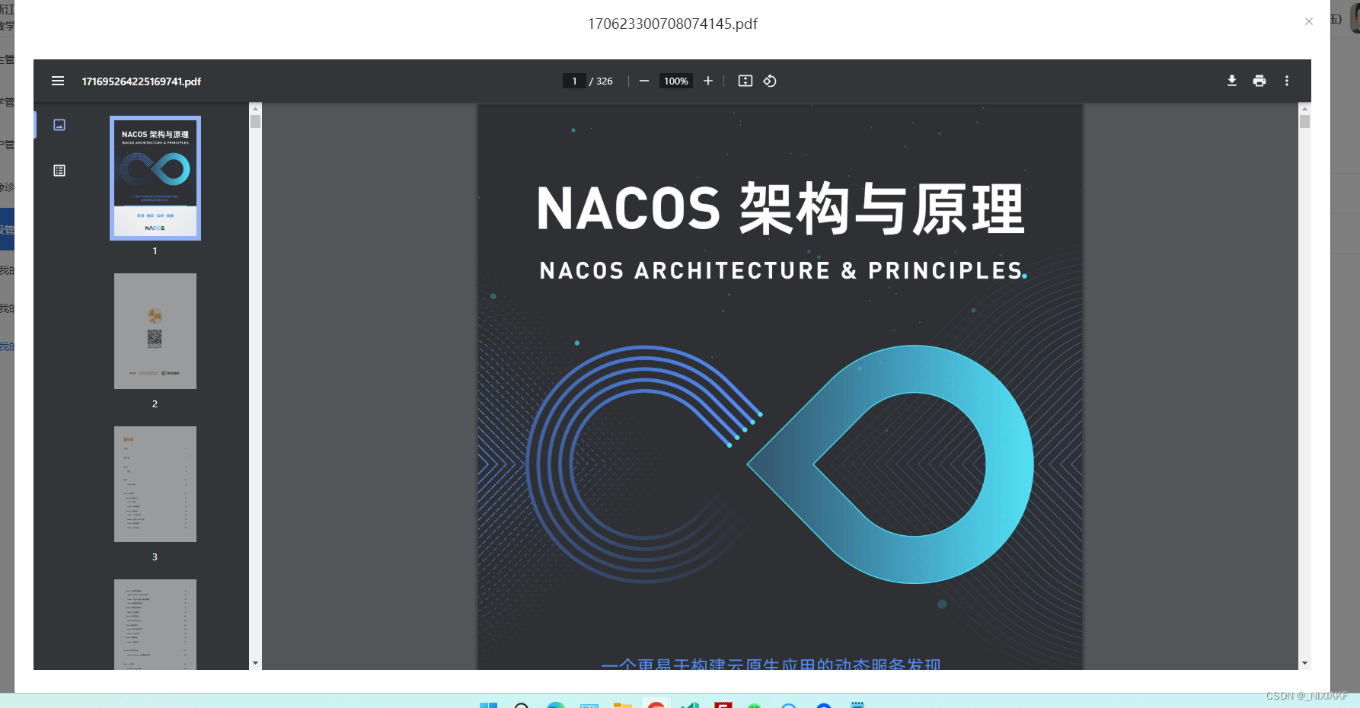Close the PDF preview dialog

pyautogui.click(x=1309, y=21)
